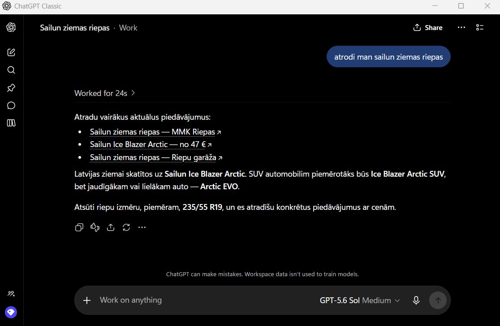Open the GPT-5.6 Sol Medium model dropdown
Image resolution: width=500 pixels, height=326 pixels.
(360, 300)
